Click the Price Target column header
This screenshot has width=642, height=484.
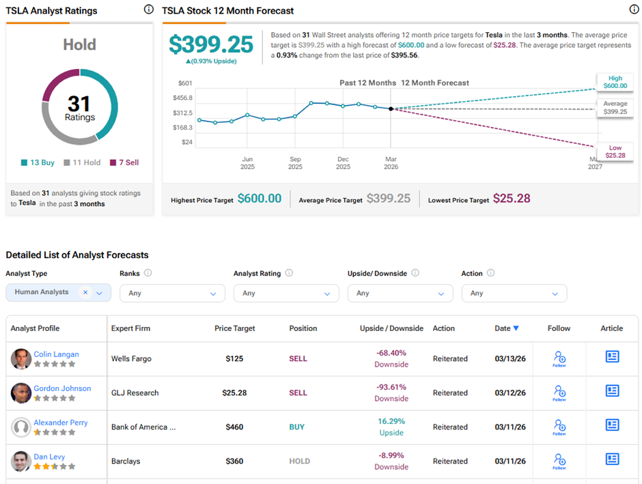[x=234, y=328]
